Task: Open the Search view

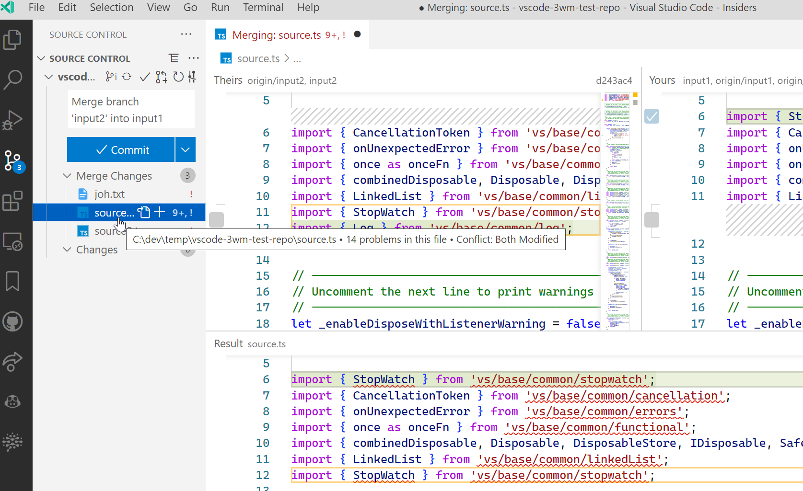Action: pos(13,80)
